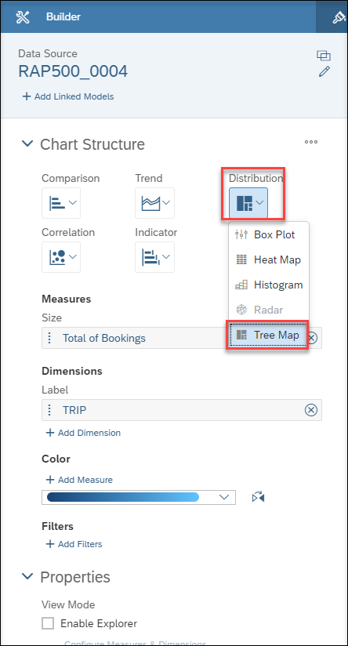
Task: Click the Builder wrench icon
Action: pos(23,17)
